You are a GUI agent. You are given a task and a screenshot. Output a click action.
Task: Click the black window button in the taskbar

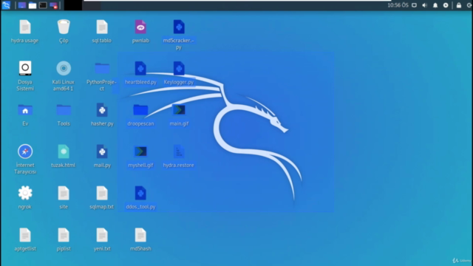click(73, 5)
